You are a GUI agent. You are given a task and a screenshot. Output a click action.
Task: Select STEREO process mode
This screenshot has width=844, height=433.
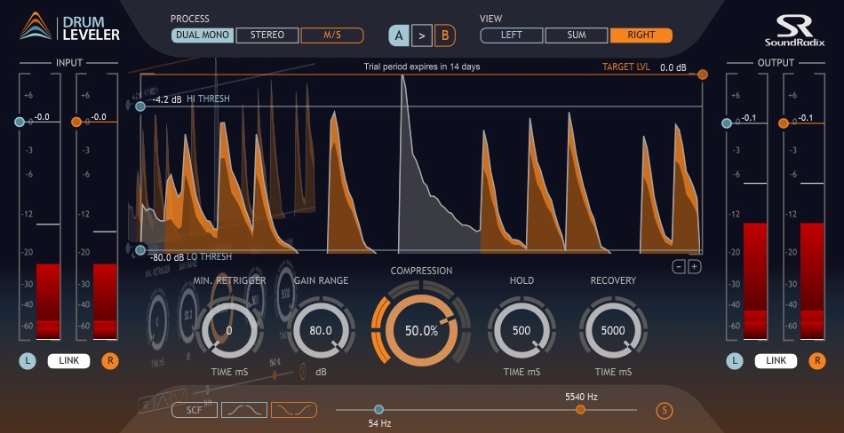[267, 35]
